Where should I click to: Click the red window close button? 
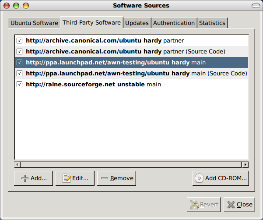click(x=7, y=6)
